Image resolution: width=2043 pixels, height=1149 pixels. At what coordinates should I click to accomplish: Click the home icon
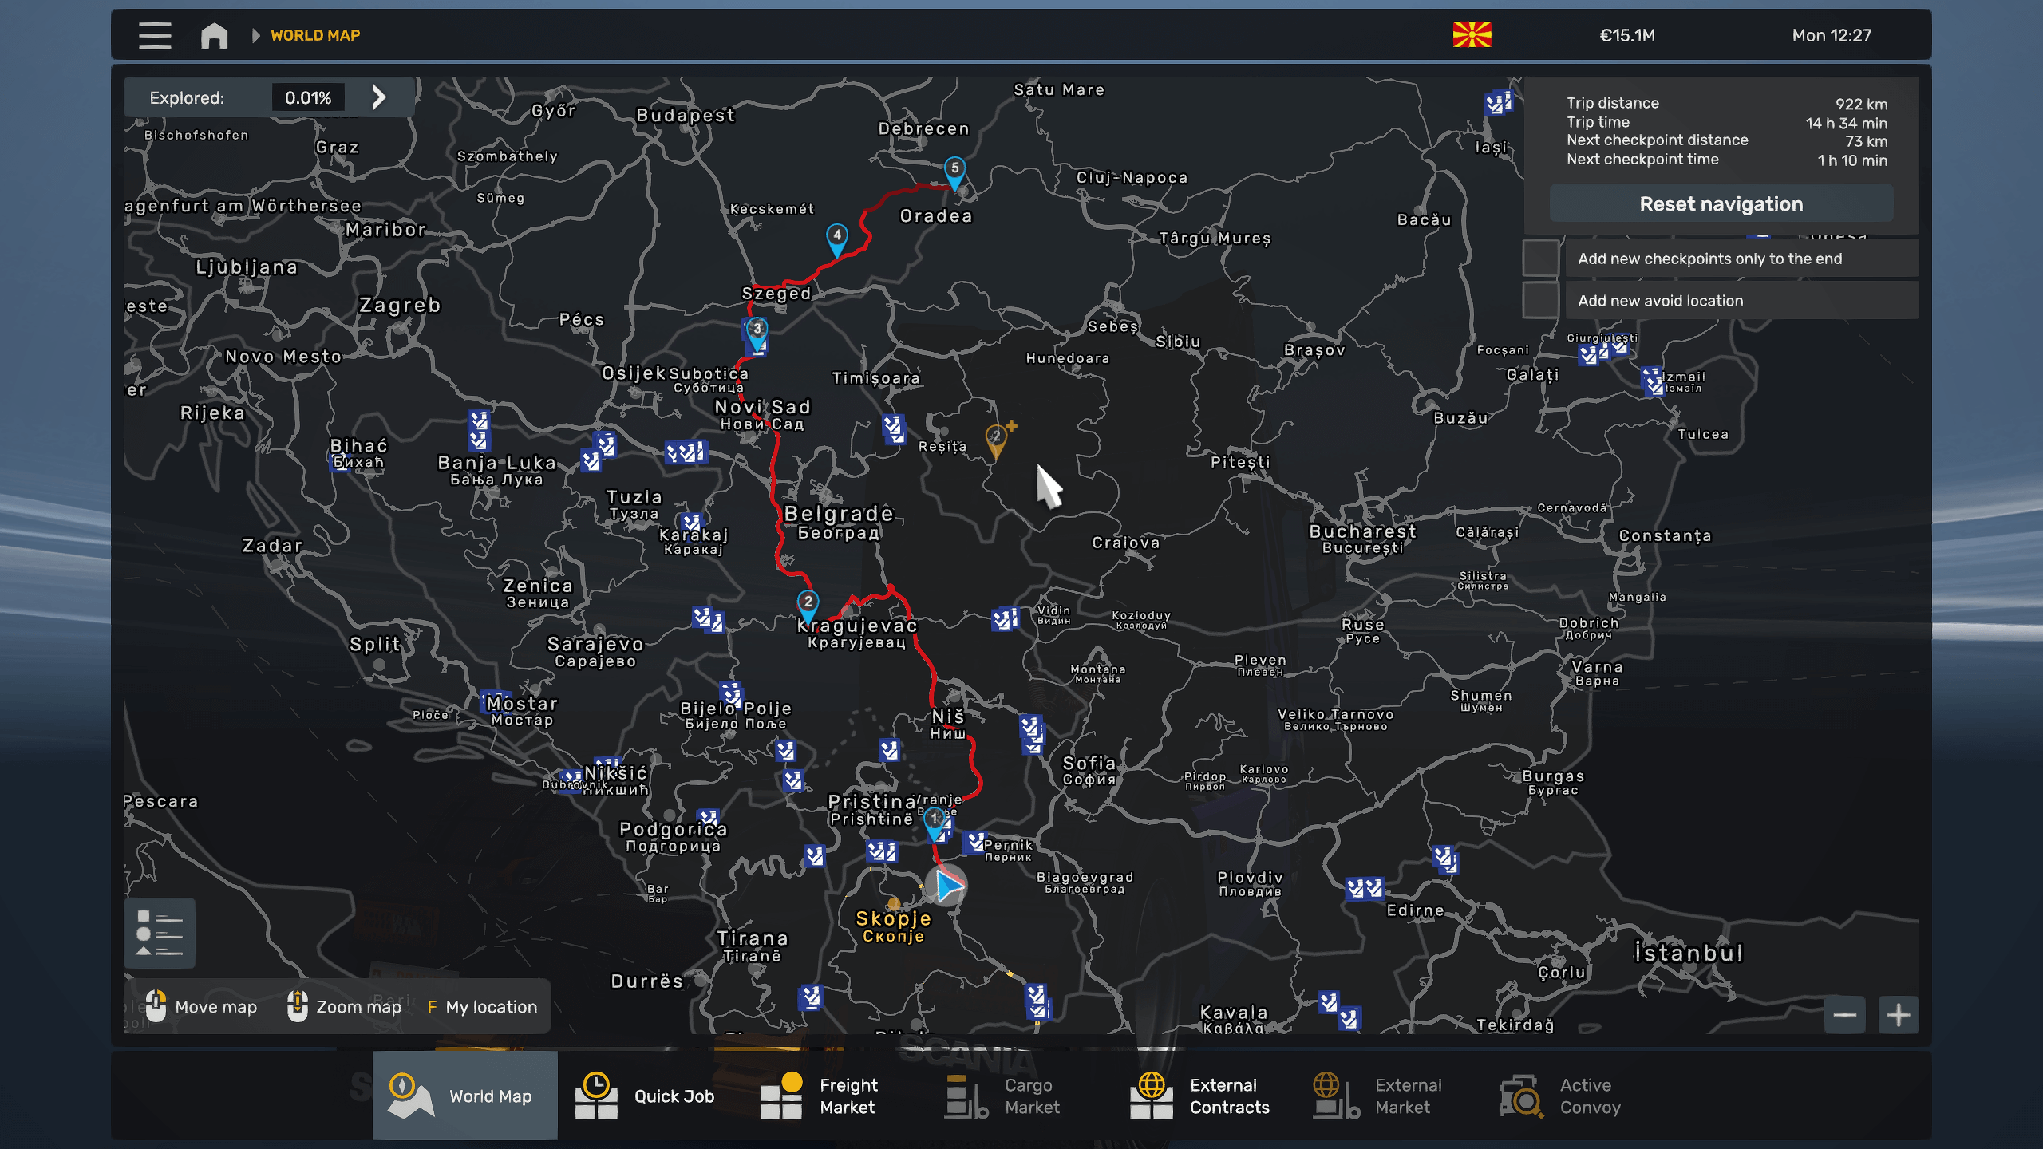click(x=214, y=35)
